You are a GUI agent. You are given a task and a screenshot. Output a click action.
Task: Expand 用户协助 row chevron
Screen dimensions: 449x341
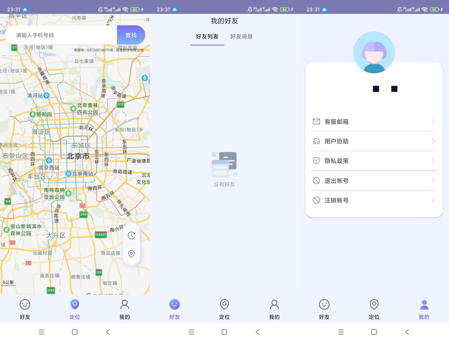click(433, 141)
